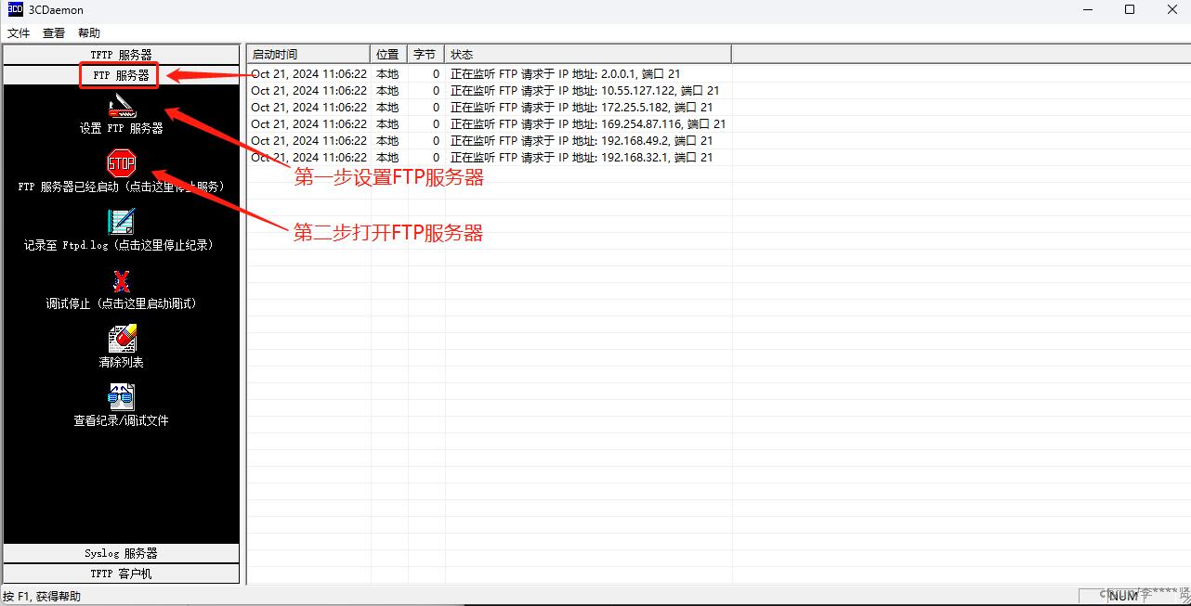Screen dimensions: 1191x606
Task: Open the 文件 menu
Action: (x=19, y=33)
